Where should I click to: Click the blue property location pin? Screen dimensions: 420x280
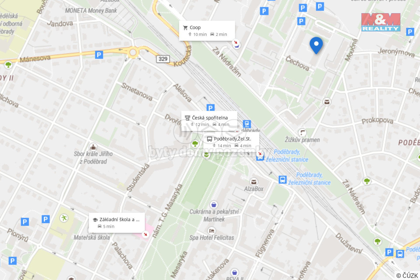click(x=316, y=45)
